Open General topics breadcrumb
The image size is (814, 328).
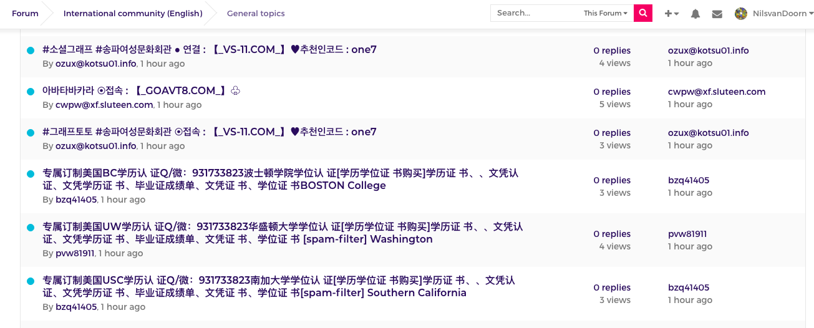(256, 13)
